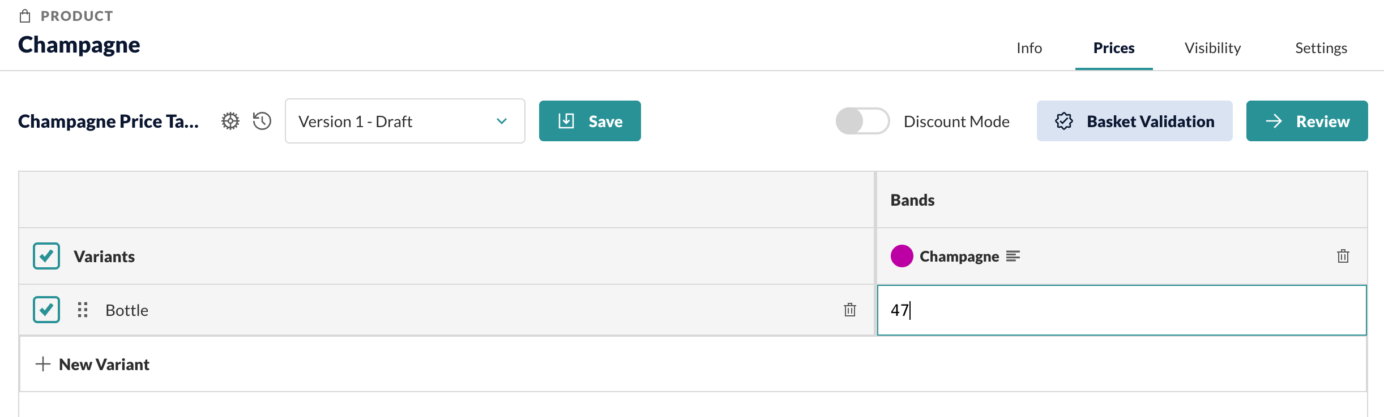This screenshot has width=1384, height=417.
Task: Click the plus icon for New Variant
Action: pyautogui.click(x=43, y=364)
